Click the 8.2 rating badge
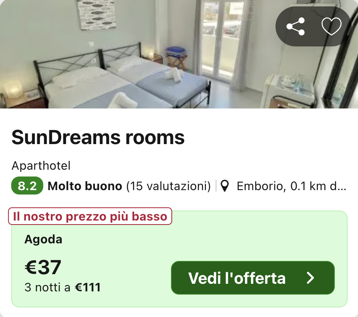This screenshot has height=317, width=358. point(27,186)
